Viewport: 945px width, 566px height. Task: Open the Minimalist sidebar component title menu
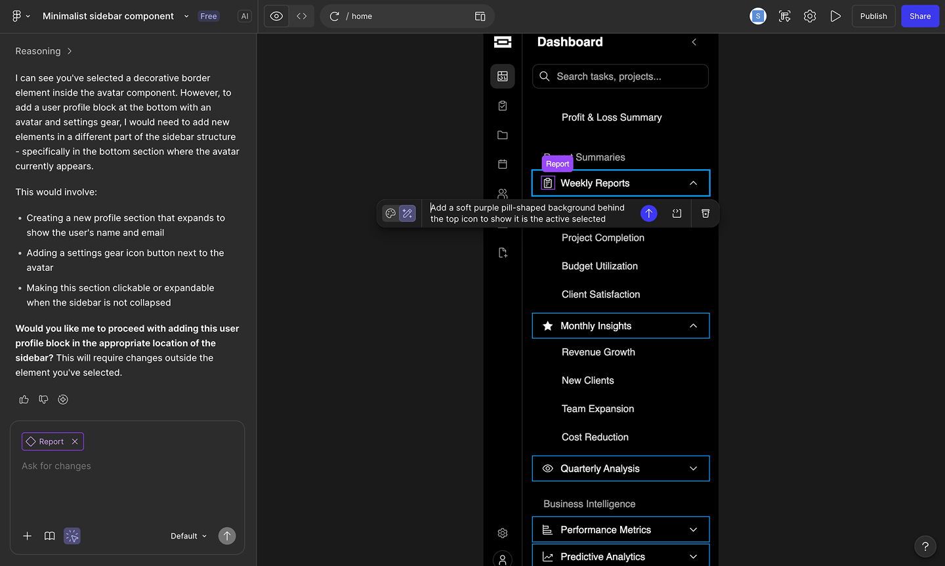pyautogui.click(x=186, y=16)
